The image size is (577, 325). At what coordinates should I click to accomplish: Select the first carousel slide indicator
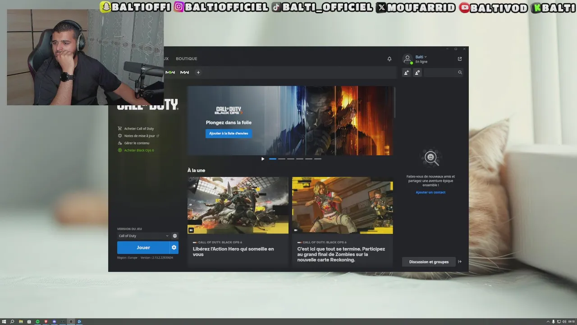point(273,159)
